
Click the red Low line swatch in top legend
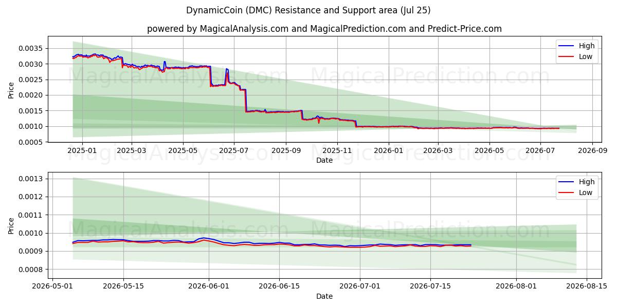tap(567, 57)
